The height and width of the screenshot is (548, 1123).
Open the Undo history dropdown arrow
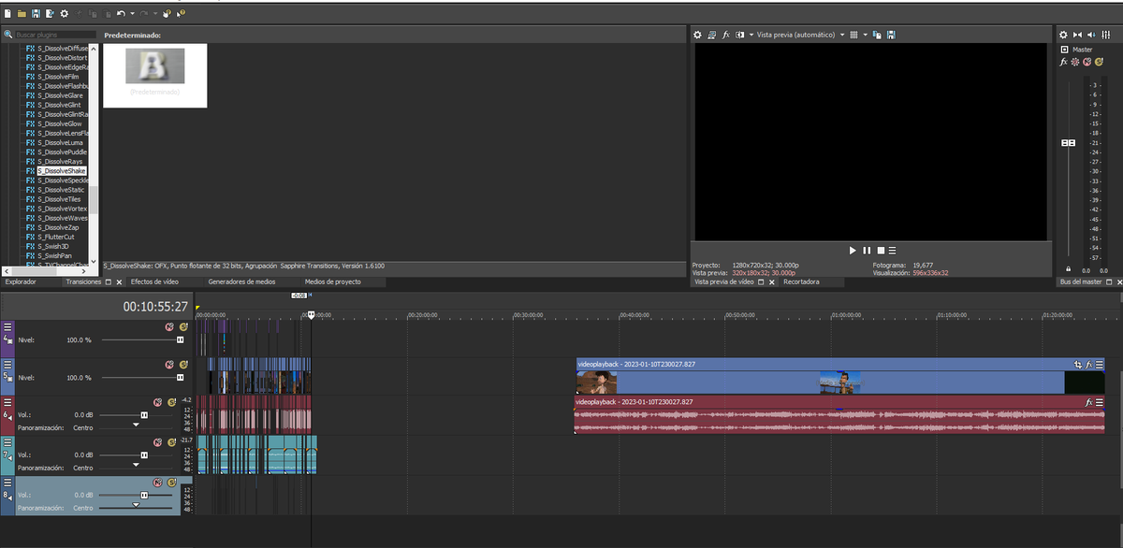132,14
